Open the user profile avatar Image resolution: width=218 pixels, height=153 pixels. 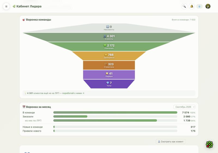[x=208, y=6]
